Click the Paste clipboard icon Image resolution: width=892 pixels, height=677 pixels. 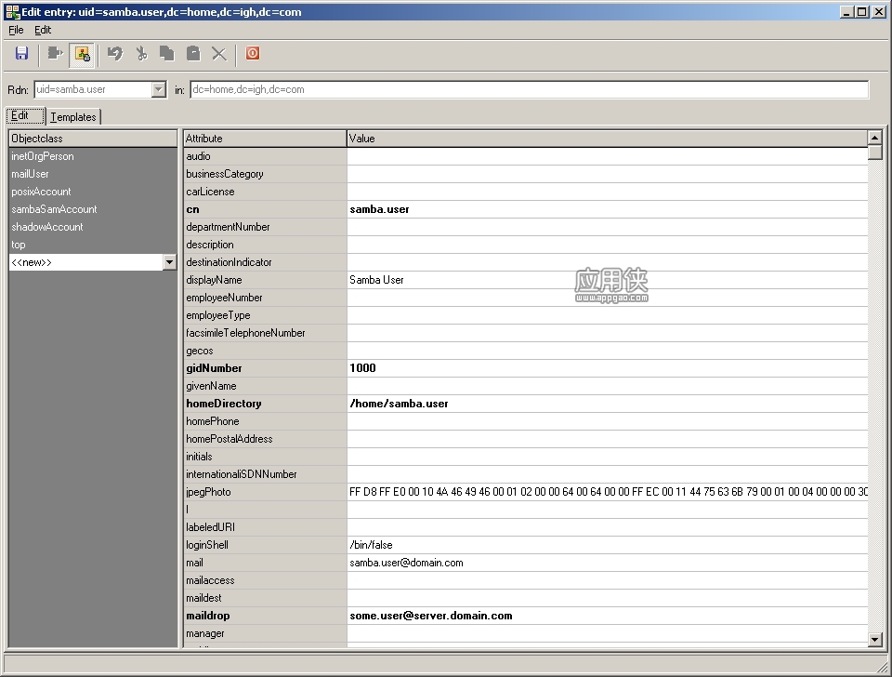point(193,54)
